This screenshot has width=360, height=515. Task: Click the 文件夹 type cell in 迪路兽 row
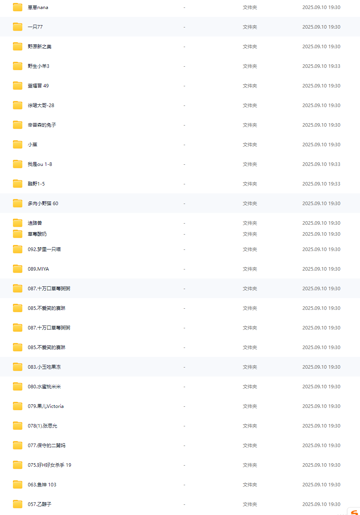pos(250,223)
